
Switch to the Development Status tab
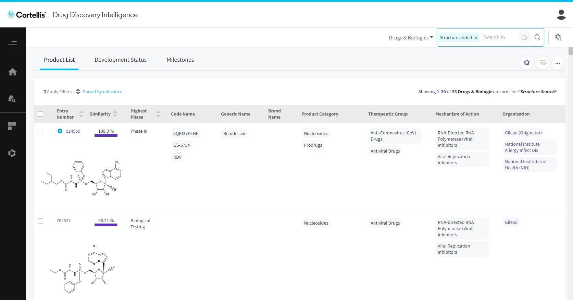tap(121, 60)
